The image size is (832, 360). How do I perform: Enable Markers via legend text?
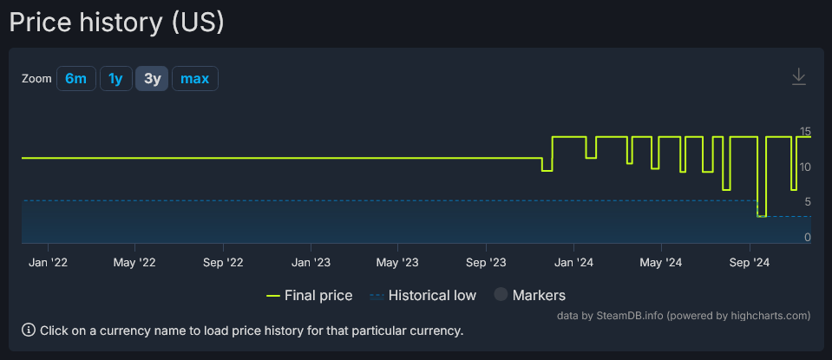click(x=539, y=296)
